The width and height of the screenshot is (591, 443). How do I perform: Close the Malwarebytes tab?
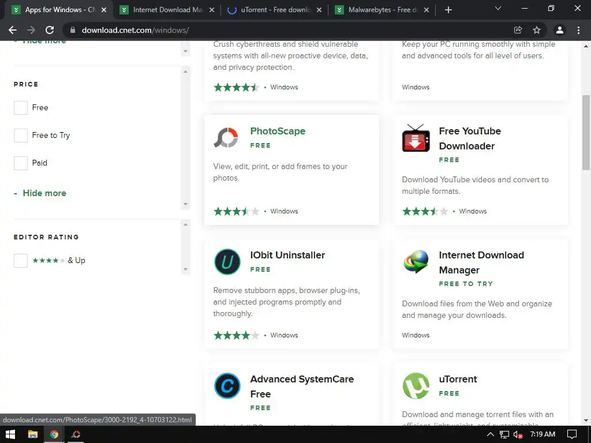[x=427, y=10]
